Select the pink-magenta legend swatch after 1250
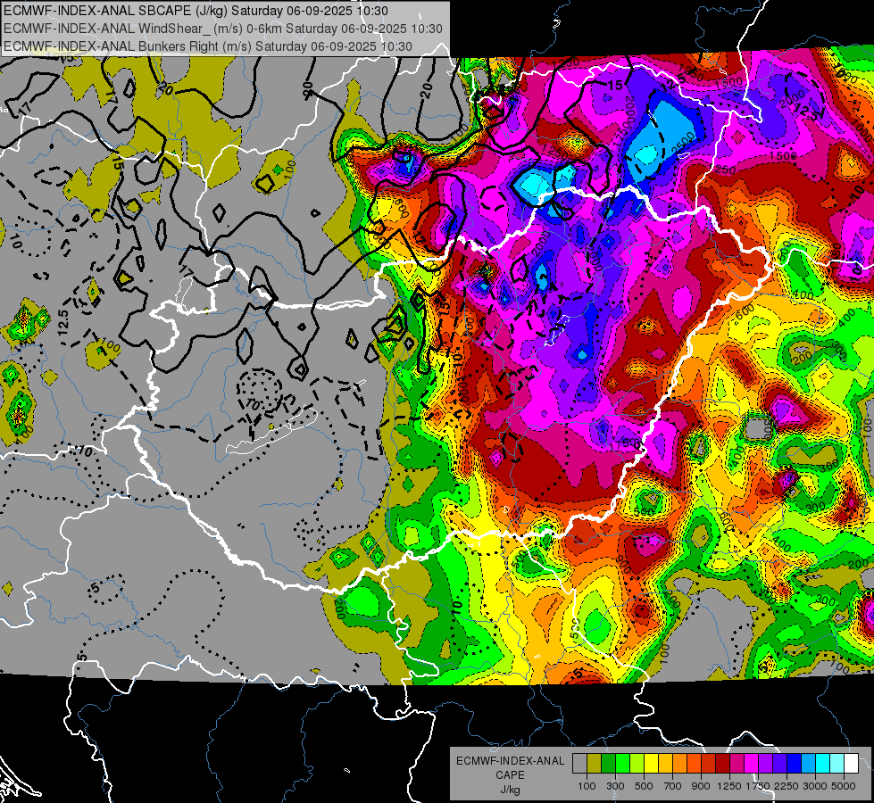Screen dimensions: 874x803 pyautogui.click(x=737, y=764)
